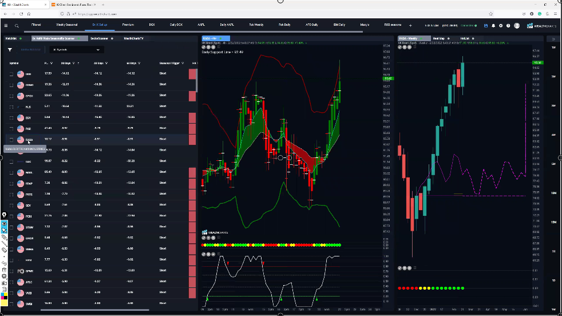Open filter for 60 Days column
Image resolution: width=562 pixels, height=316 pixels.
pyautogui.click(x=139, y=64)
